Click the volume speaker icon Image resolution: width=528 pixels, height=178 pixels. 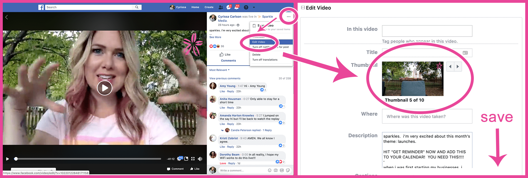click(x=200, y=159)
